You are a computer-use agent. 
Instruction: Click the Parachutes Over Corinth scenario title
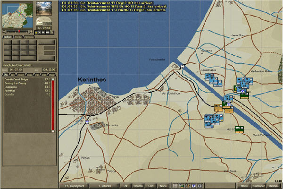(x=17, y=65)
